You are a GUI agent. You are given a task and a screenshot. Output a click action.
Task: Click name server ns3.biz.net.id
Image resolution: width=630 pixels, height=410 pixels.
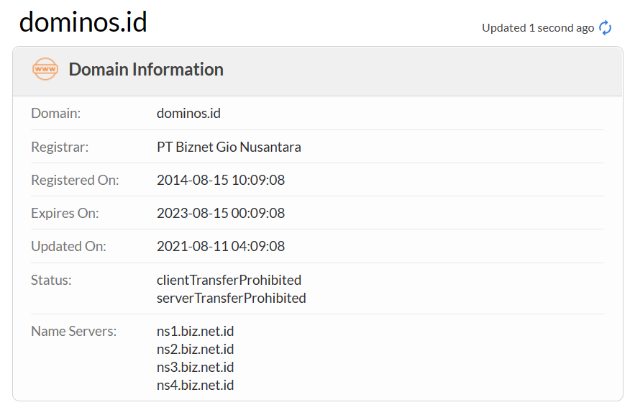point(195,368)
